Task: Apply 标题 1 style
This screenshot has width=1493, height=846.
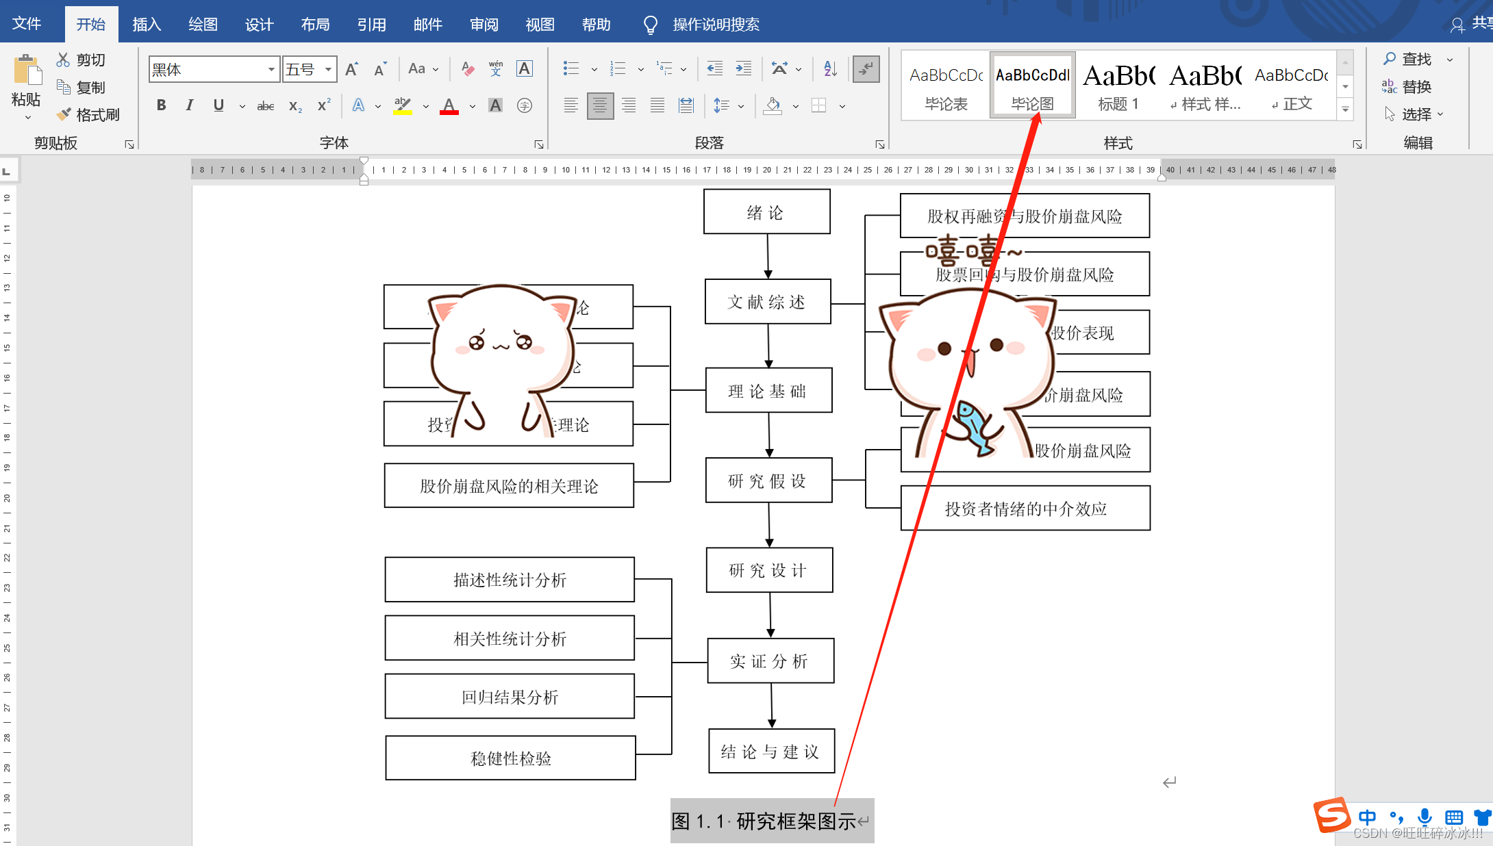Action: click(x=1118, y=87)
